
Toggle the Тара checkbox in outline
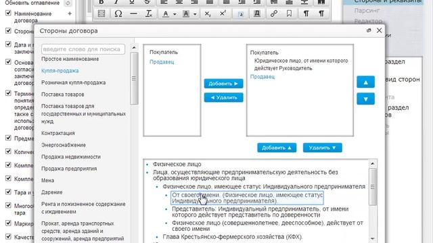(8, 192)
